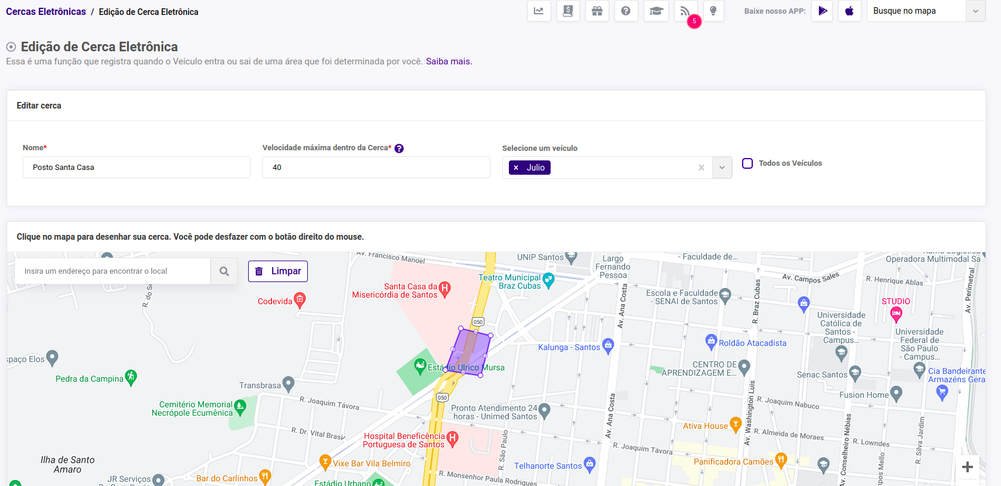Clear all selected vehicles
The width and height of the screenshot is (1001, 486).
pos(702,168)
